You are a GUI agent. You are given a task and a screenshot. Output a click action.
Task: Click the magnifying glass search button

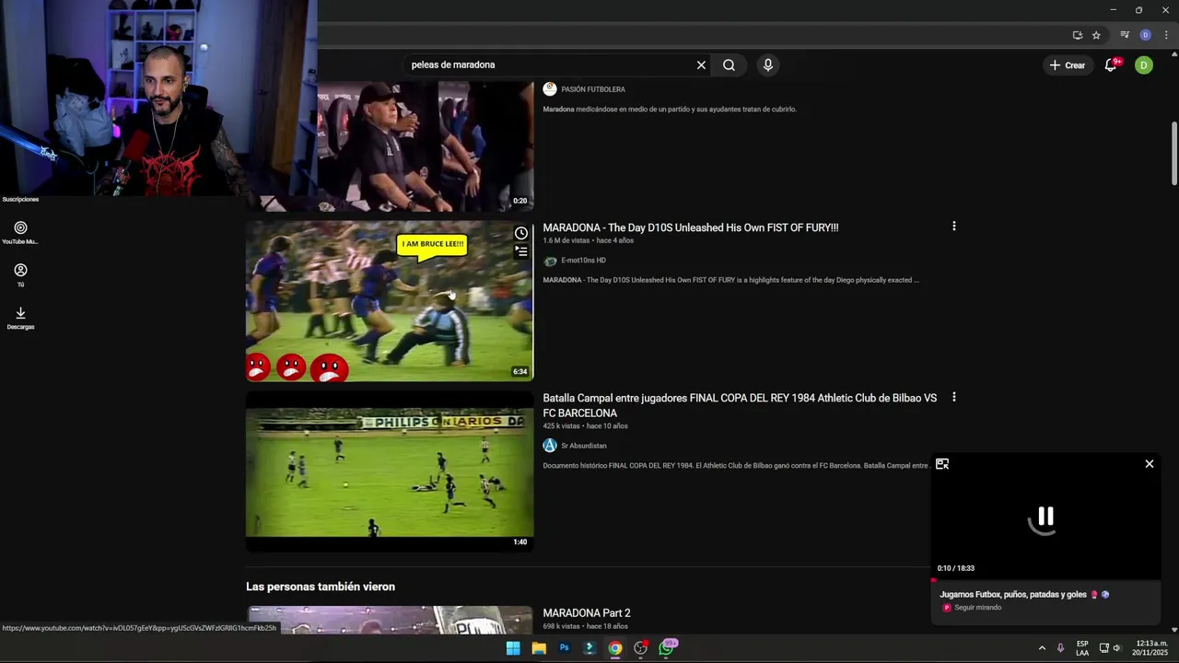729,65
